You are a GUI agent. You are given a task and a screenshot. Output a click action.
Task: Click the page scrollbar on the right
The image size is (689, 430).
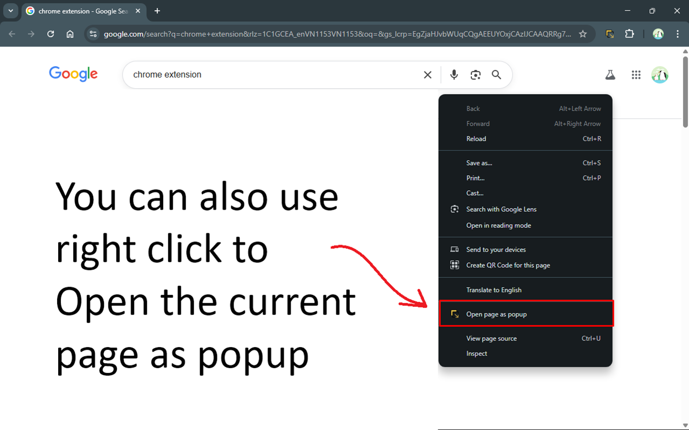click(685, 89)
